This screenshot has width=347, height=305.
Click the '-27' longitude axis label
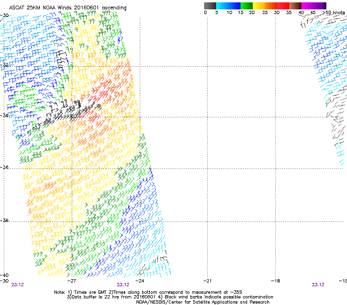click(72, 281)
